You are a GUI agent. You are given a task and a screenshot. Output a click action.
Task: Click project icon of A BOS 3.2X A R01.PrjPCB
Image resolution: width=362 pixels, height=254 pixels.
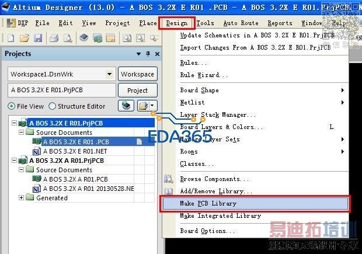[x=23, y=160]
